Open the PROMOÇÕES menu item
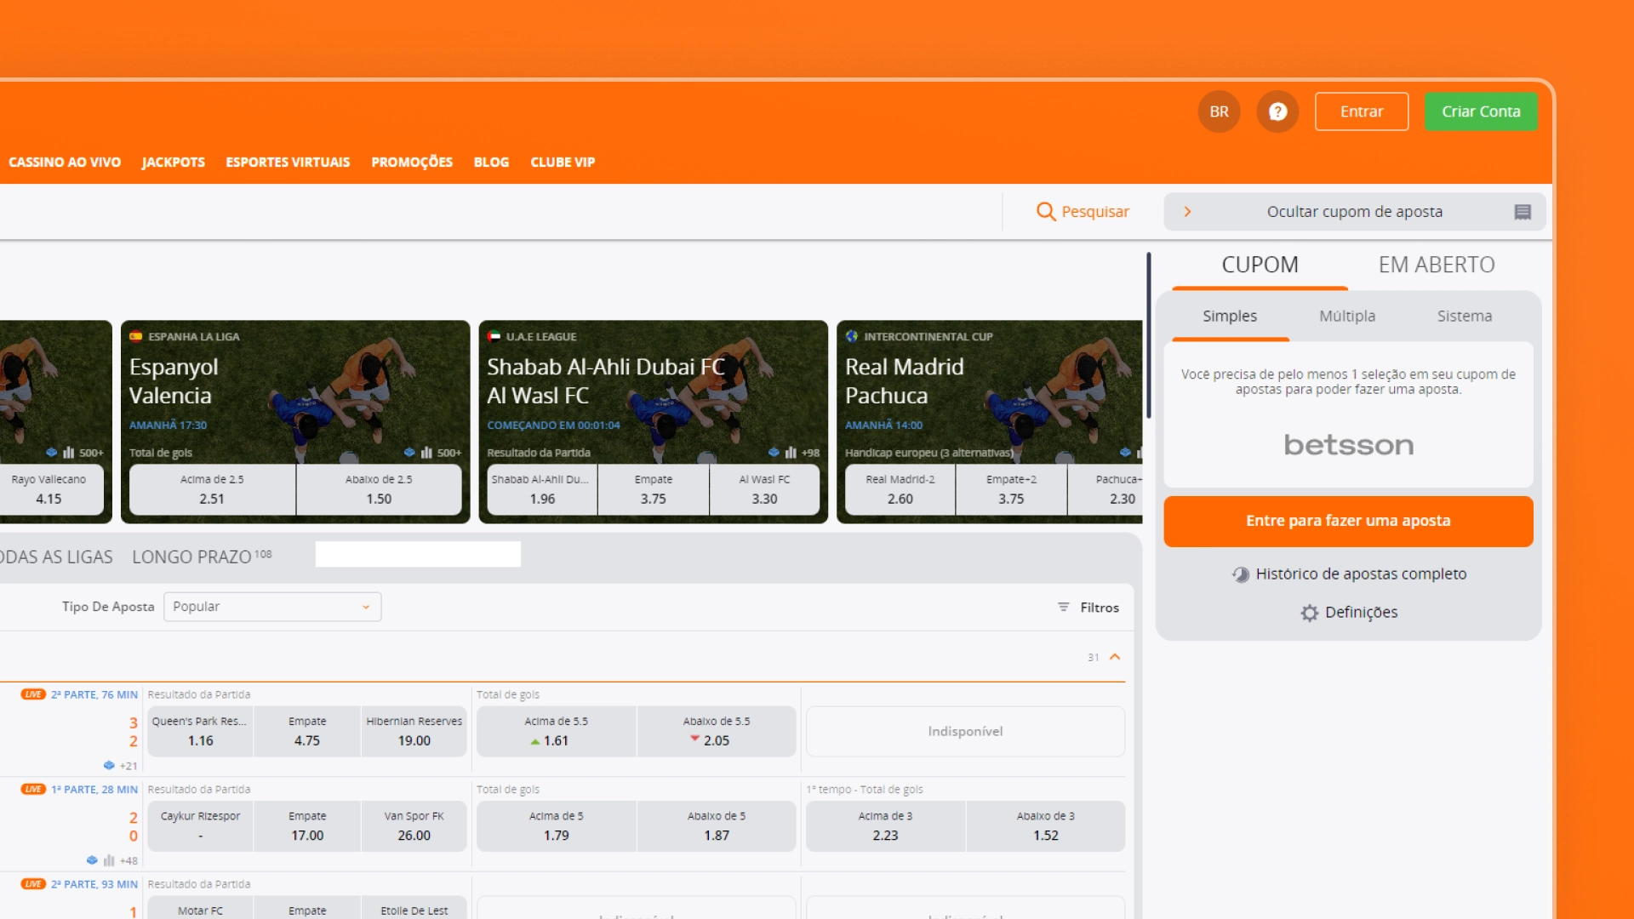 pos(412,162)
